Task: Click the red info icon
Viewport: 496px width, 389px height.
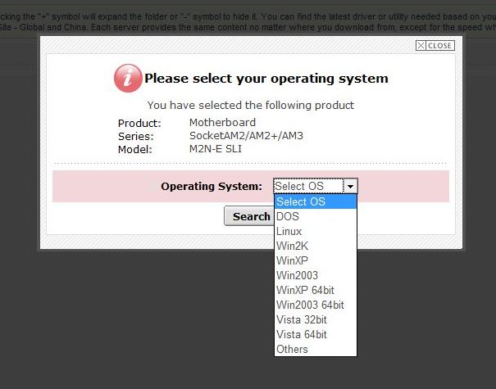Action: click(128, 78)
